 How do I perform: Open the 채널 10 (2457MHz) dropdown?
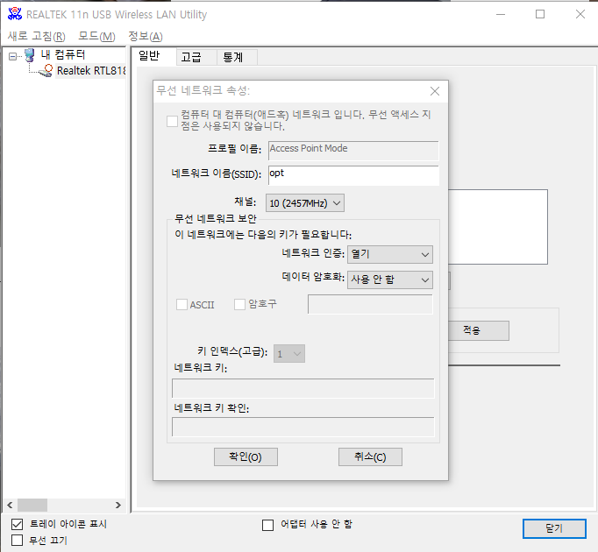pos(305,203)
